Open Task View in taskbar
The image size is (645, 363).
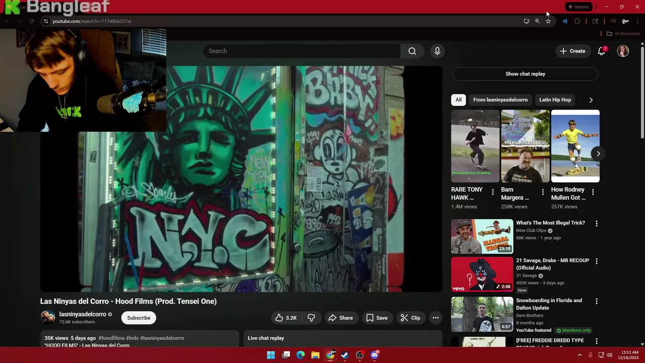pyautogui.click(x=286, y=355)
